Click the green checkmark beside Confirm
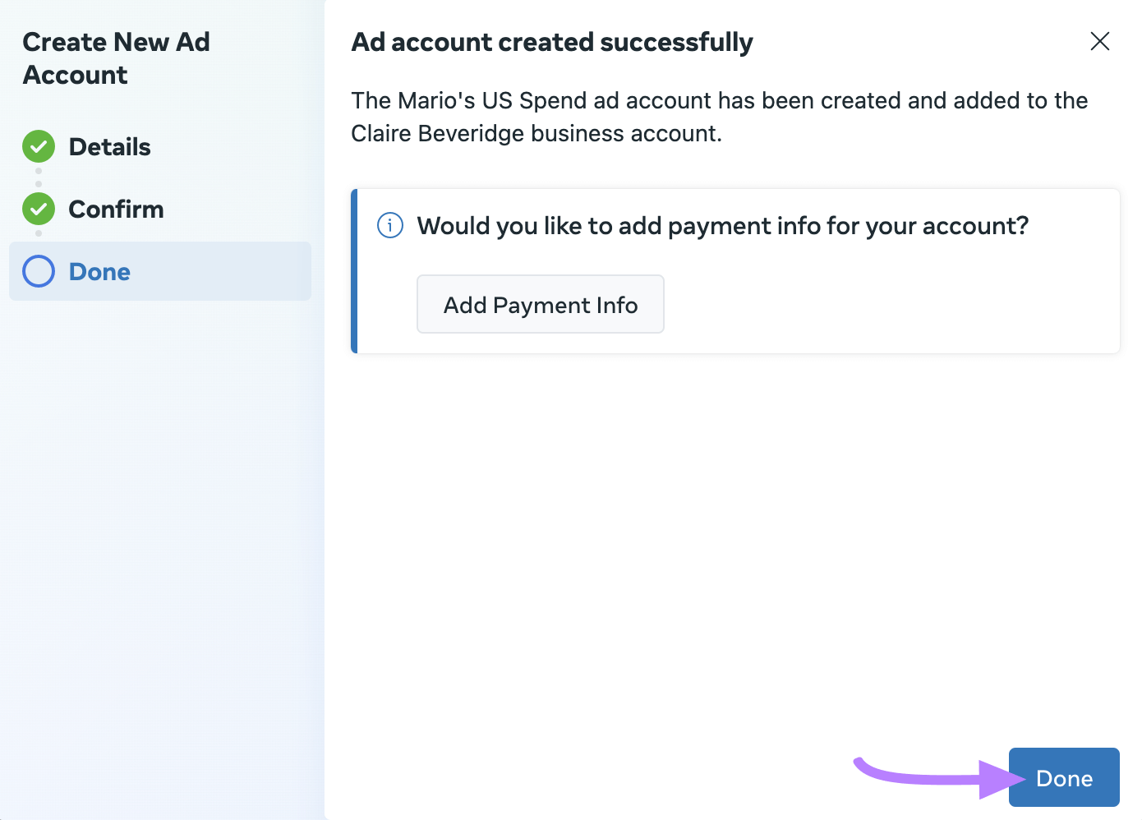This screenshot has width=1142, height=820. (38, 209)
